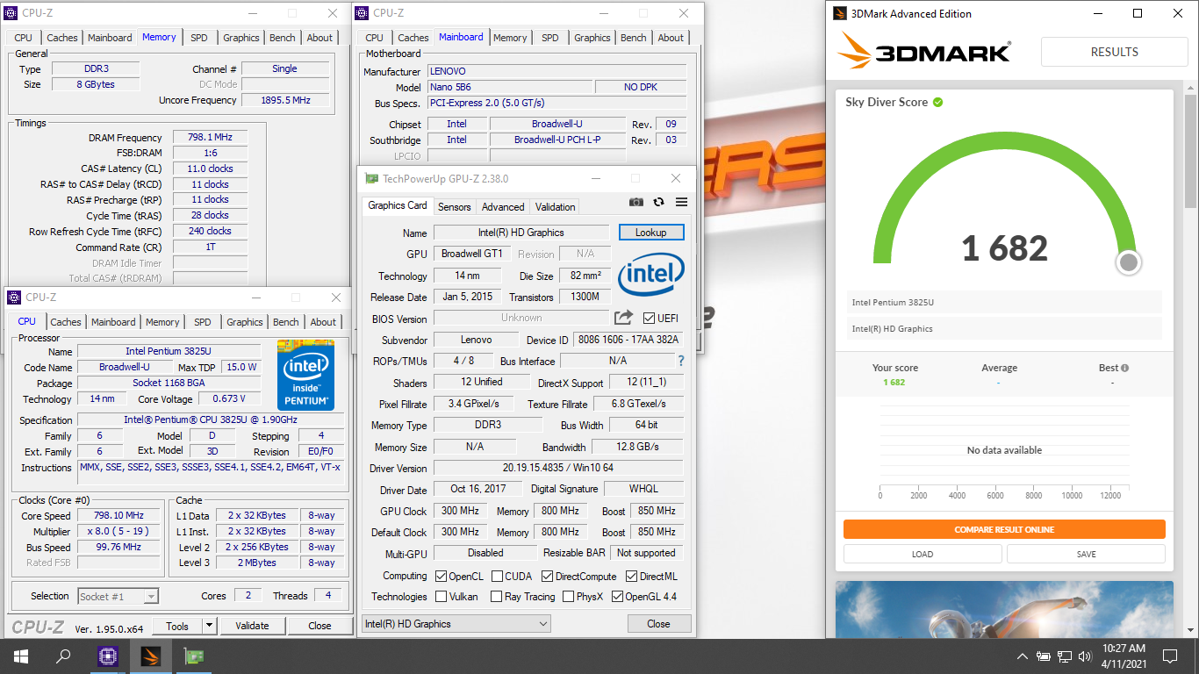Click the 3DMark title bar icon
This screenshot has height=674, width=1199.
[x=840, y=13]
